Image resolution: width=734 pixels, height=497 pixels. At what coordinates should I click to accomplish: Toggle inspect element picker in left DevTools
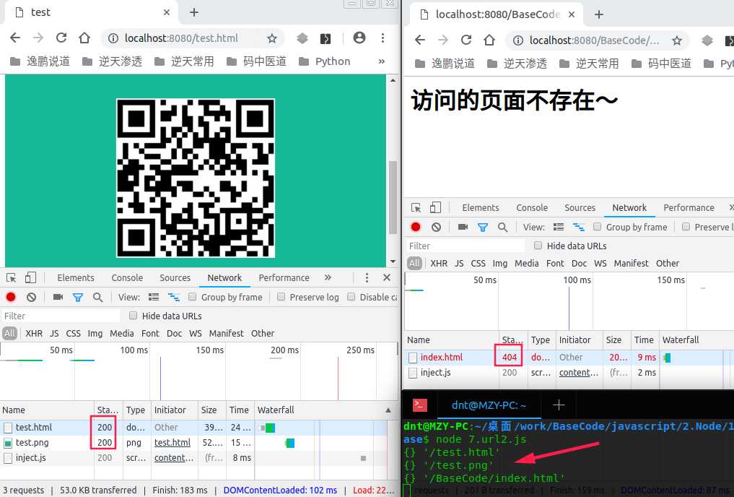tap(12, 278)
